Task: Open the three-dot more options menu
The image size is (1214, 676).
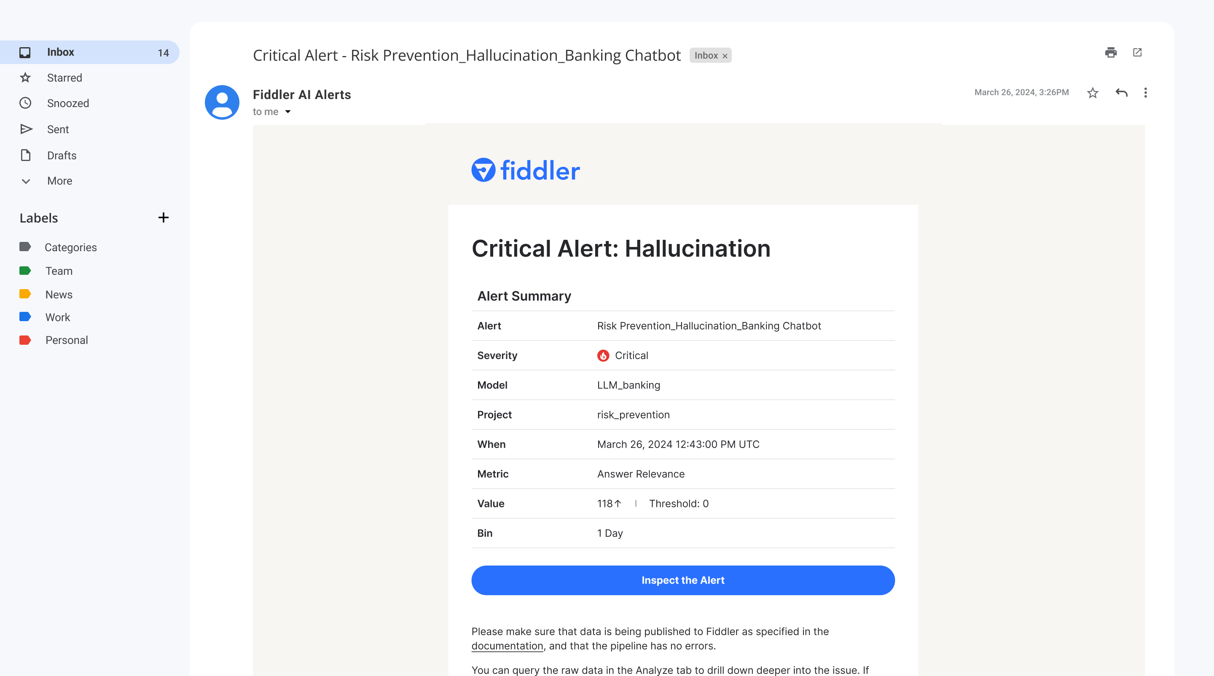Action: tap(1145, 93)
